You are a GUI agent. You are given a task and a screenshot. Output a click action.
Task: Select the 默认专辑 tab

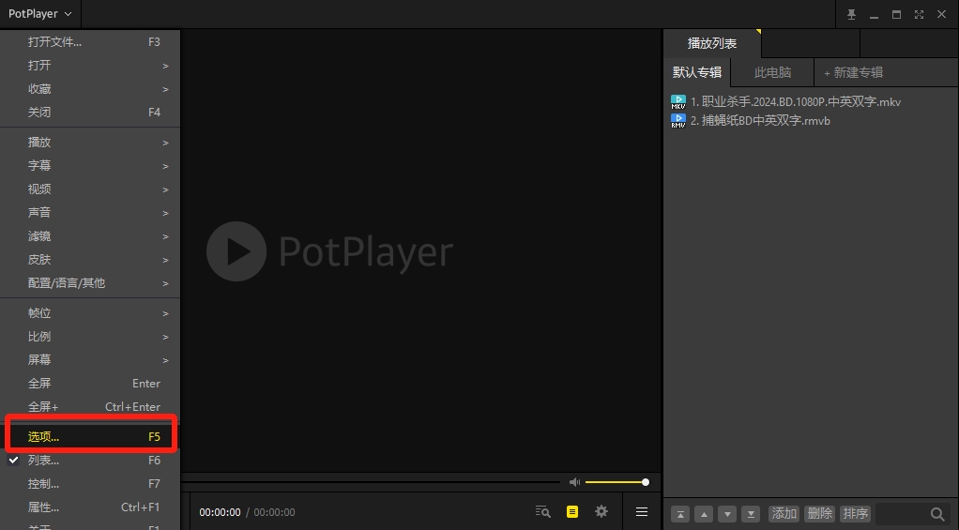[697, 72]
